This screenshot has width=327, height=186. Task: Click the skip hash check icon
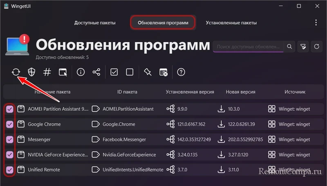tap(47, 72)
